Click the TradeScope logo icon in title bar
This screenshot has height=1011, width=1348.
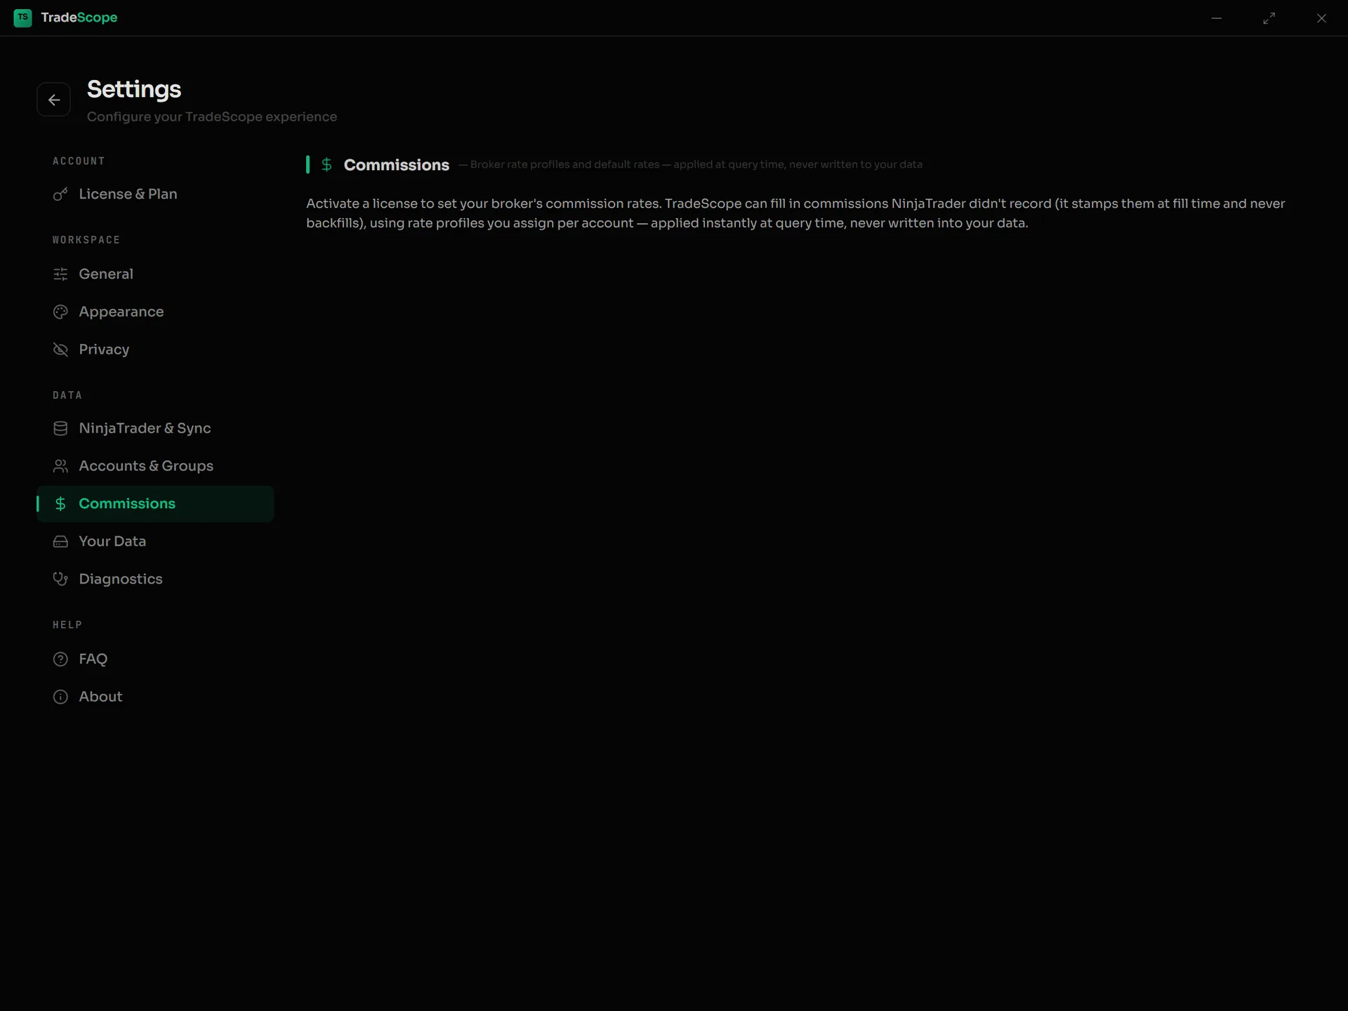[x=22, y=18]
